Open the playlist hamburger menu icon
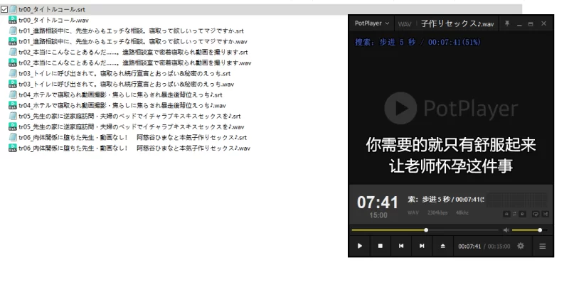 [x=543, y=246]
